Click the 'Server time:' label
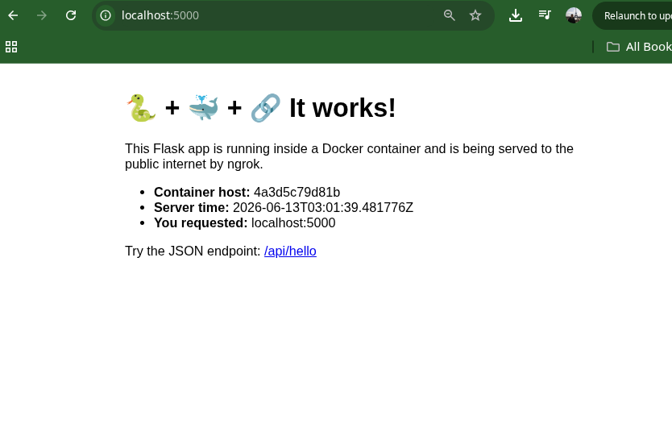672x428 pixels. coord(192,208)
